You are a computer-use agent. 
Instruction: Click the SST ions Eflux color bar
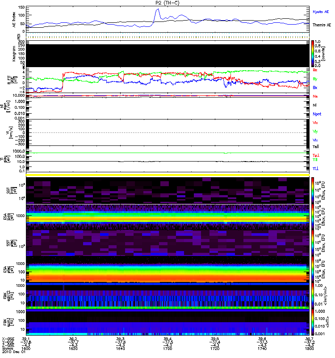point(313,191)
